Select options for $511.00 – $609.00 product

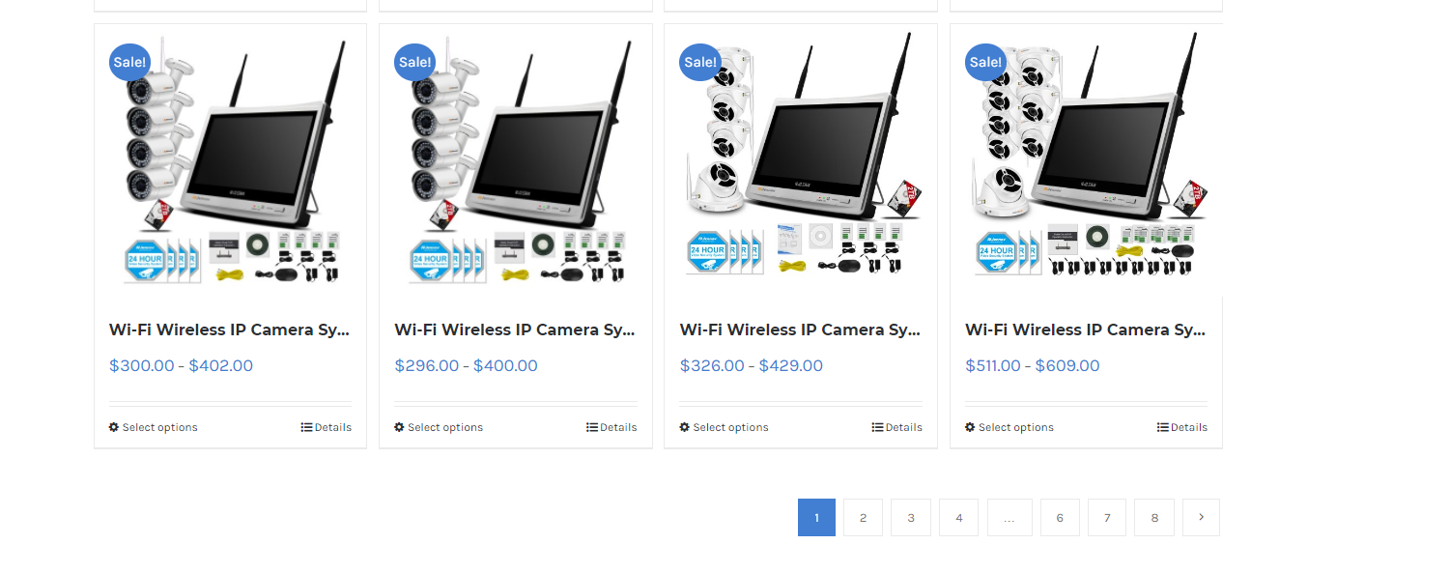(x=1009, y=427)
